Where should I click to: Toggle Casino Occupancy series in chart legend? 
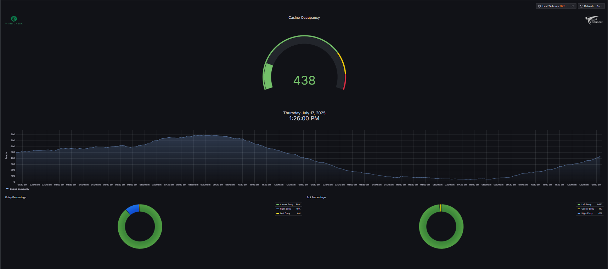(19, 189)
